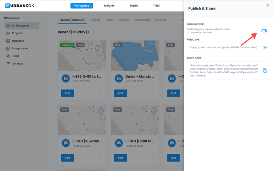Screen dimensions: 273x171
Task: Open more options for I-10EB (US90 to... card
Action: (154, 157)
